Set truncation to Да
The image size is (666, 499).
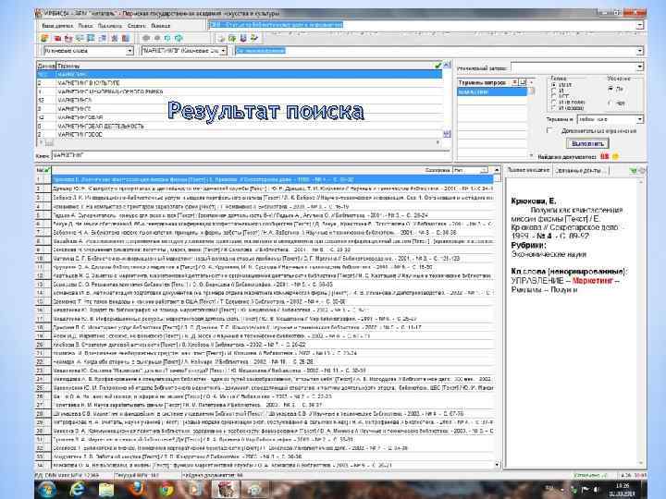[x=610, y=89]
